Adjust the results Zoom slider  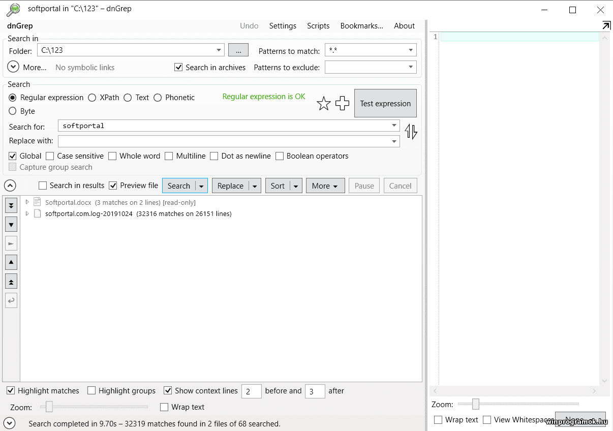tap(49, 407)
